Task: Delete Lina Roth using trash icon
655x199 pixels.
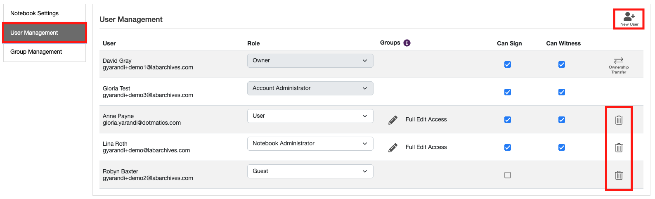Action: pyautogui.click(x=618, y=148)
